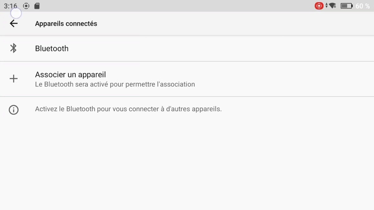This screenshot has height=210, width=374.
Task: Tap the pairing subtitle about Bluetooth activation
Action: point(115,84)
